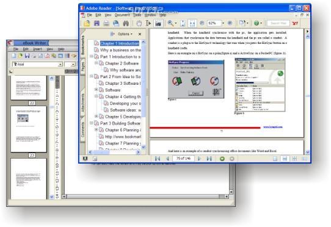Open the bookmarks Options dropdown
The image size is (331, 227).
(x=125, y=34)
